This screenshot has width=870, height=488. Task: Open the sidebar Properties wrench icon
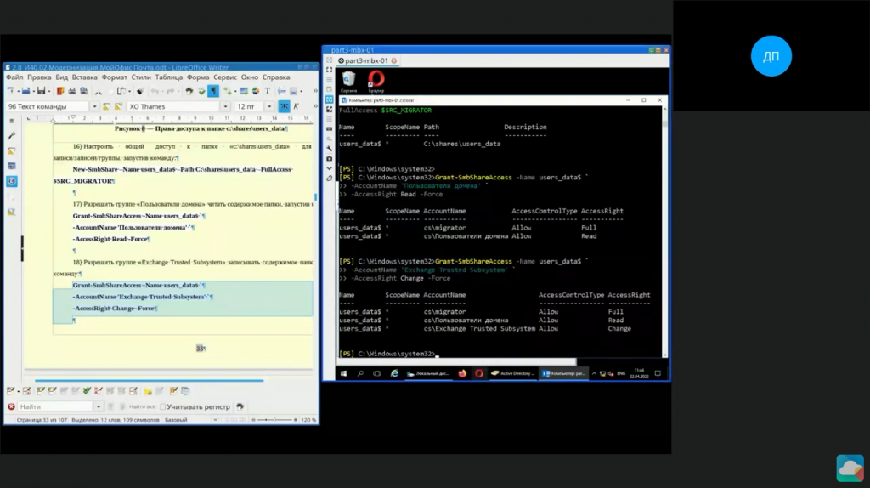[12, 135]
